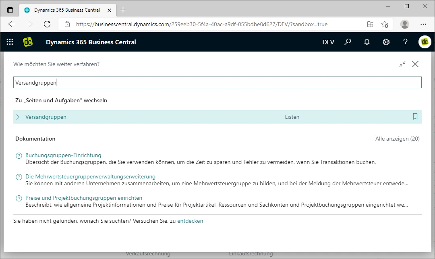
Task: Close the search dialog with X
Action: click(x=415, y=64)
